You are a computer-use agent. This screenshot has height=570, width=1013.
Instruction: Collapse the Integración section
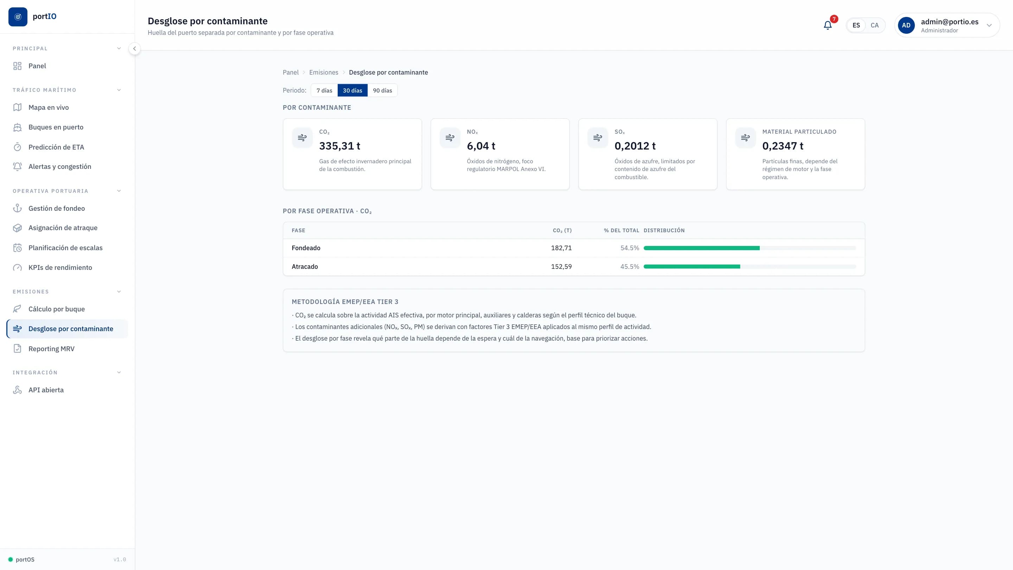coord(119,373)
